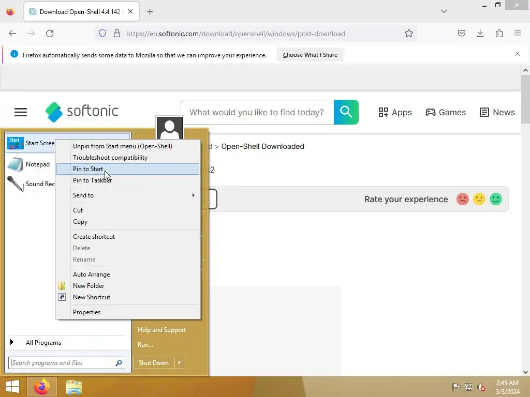The height and width of the screenshot is (397, 530).
Task: Click the site padlock icon
Action: point(117,34)
